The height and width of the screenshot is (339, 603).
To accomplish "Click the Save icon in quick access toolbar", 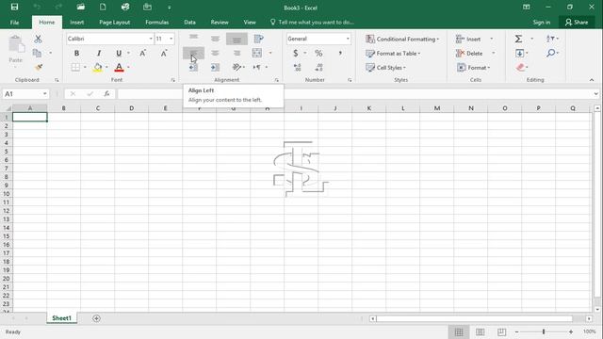I will 15,7.
